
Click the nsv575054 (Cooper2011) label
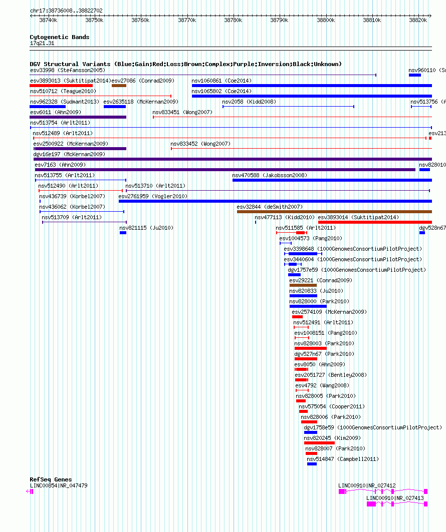click(x=332, y=407)
